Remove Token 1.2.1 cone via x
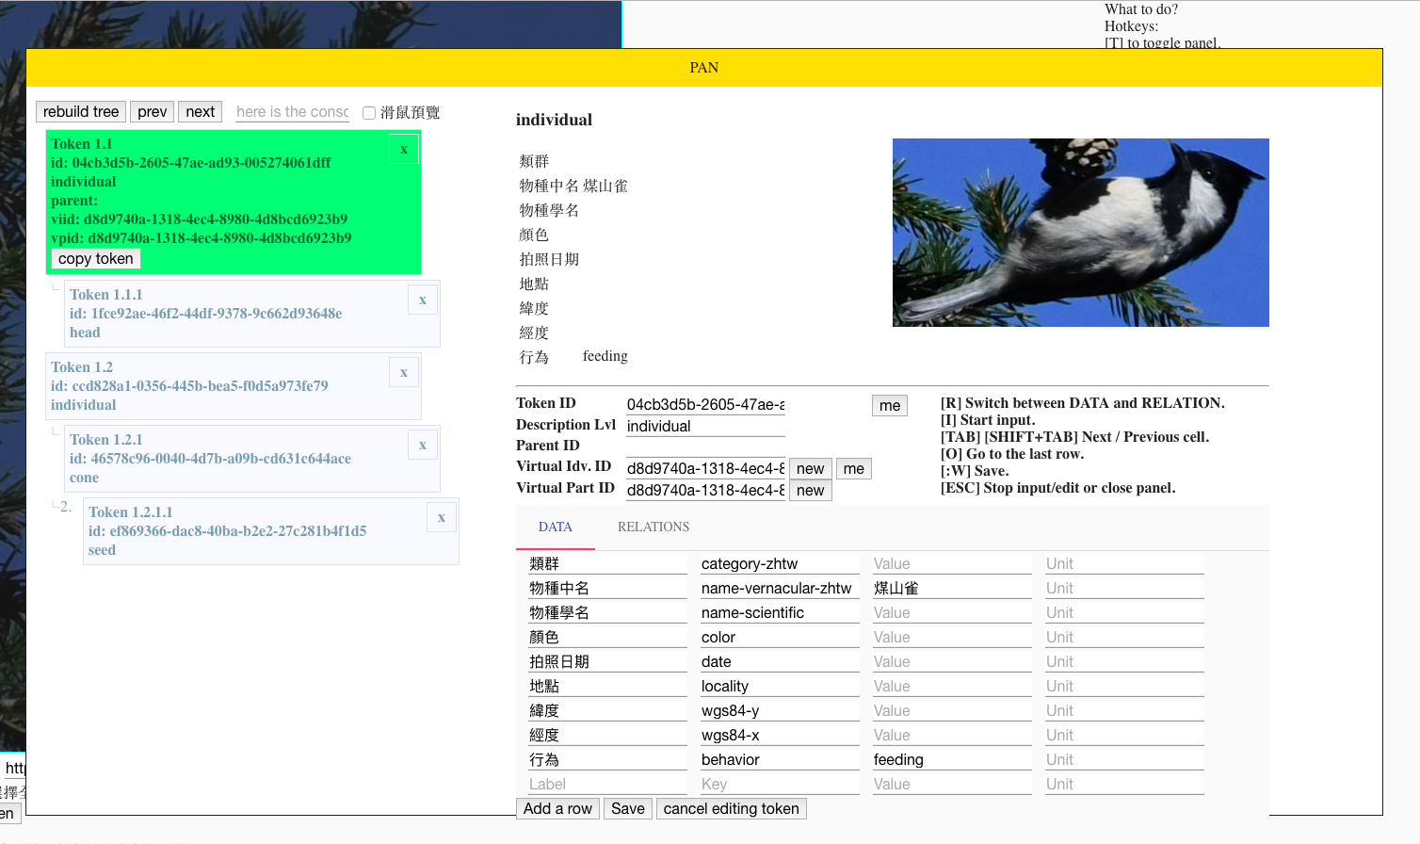The width and height of the screenshot is (1420, 844). click(x=423, y=445)
